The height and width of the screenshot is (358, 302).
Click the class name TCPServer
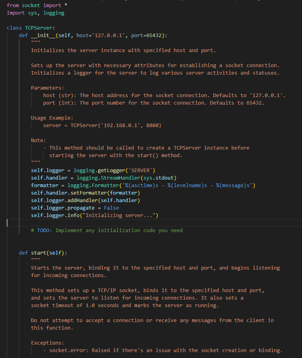click(39, 28)
